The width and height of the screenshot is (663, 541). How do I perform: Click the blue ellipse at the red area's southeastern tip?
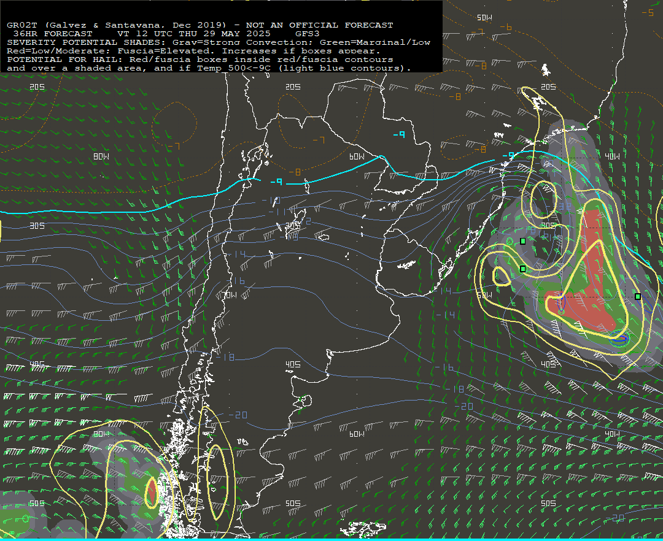[x=619, y=337]
